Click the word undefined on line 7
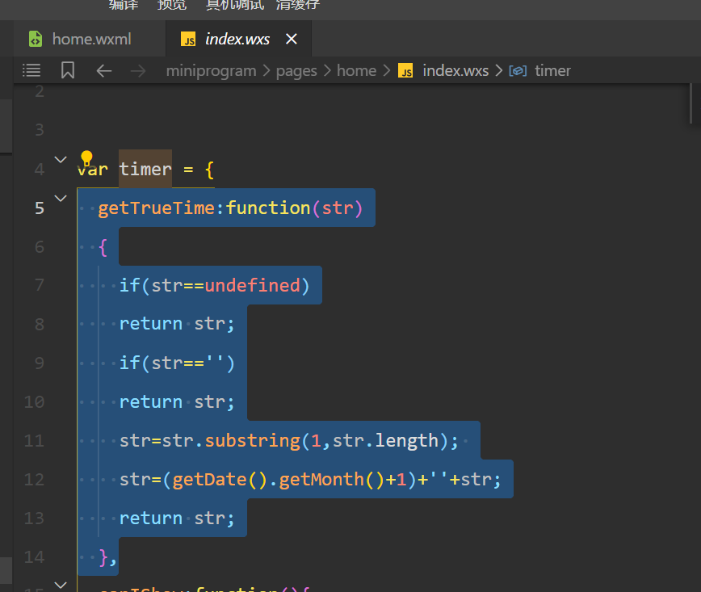This screenshot has height=592, width=701. pos(253,285)
